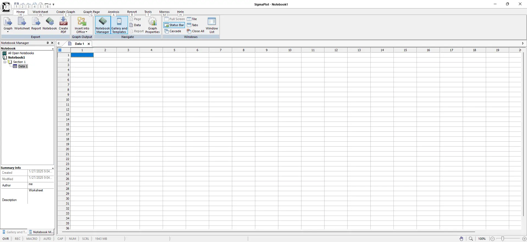Switch to the Create Graph ribbon tab
Screen dimensions: 527x242
click(x=66, y=12)
